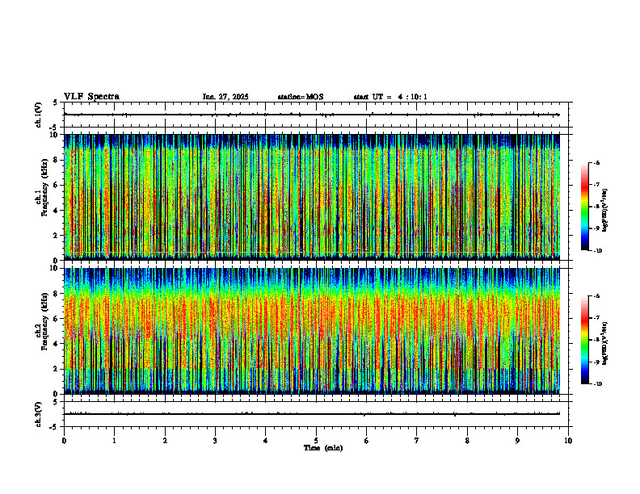Image resolution: width=640 pixels, height=494 pixels.
Task: Click the ch.1 color bar "log(PSD)" label
Action: [x=605, y=211]
